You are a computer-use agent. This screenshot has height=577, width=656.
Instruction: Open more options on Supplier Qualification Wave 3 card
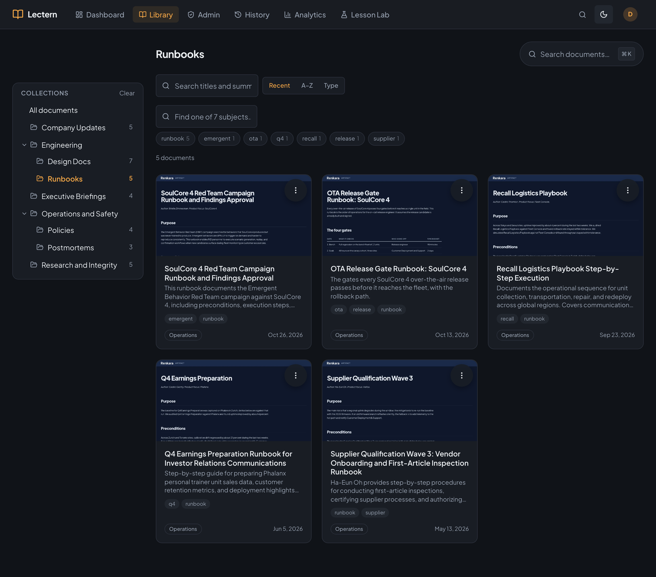[462, 375]
